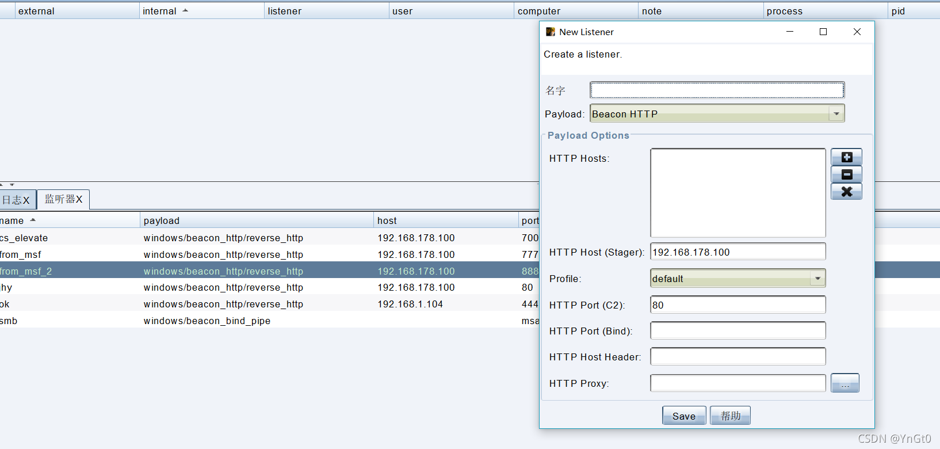Select the hy listener row
940x449 pixels.
click(x=269, y=287)
